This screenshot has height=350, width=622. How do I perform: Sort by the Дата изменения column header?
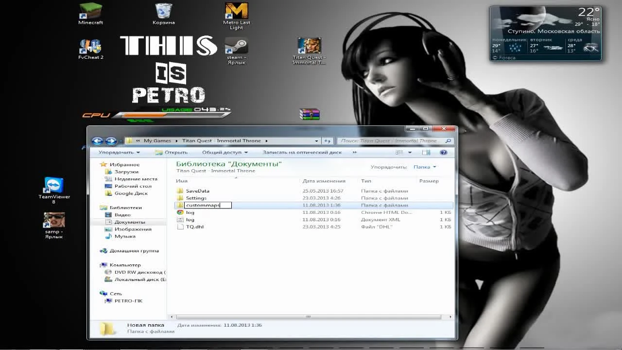click(x=324, y=181)
